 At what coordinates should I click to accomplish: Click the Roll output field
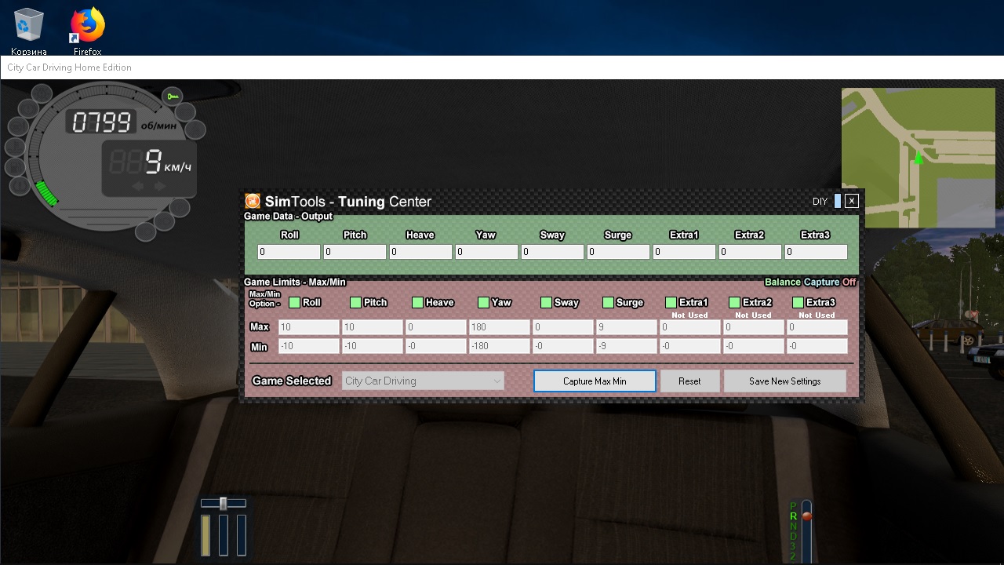(x=289, y=252)
